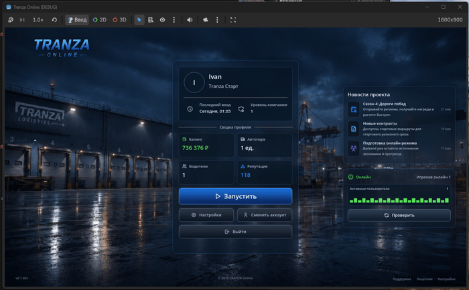
Task: Click the Новые контракты document icon
Action: [354, 129]
